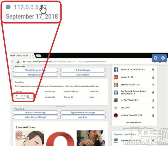Open the ear drops sponsored thumbnail
Image resolution: width=168 pixels, height=146 pixels.
[30, 138]
